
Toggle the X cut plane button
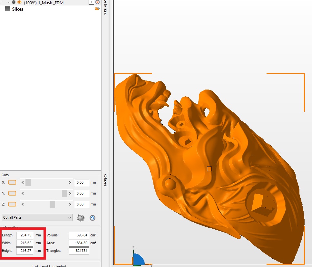tap(12, 182)
